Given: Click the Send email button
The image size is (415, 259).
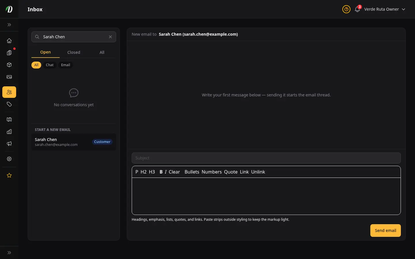Looking at the screenshot, I should [386, 231].
